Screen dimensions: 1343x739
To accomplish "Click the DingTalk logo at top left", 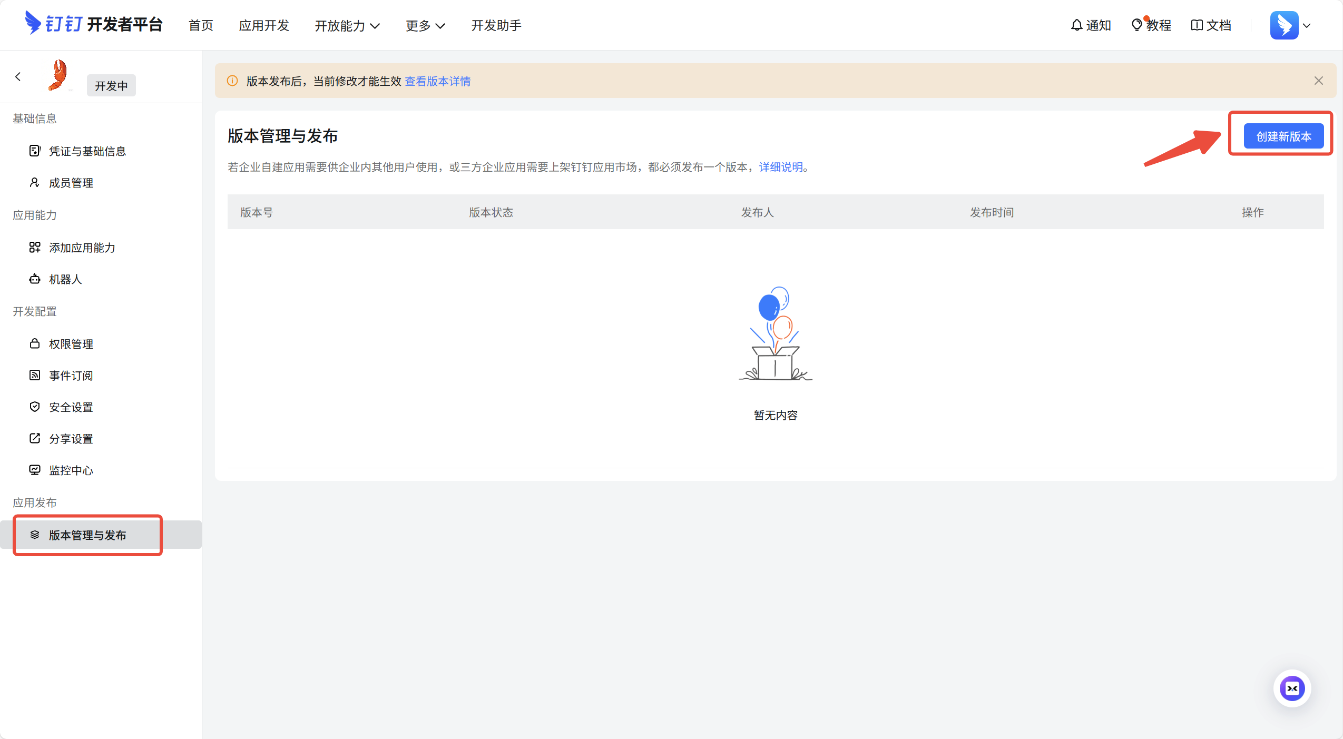I will 33,23.
